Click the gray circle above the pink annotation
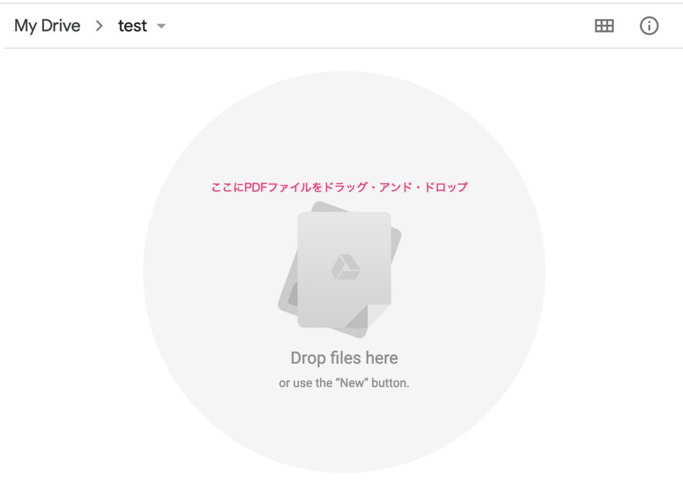683x489 pixels. point(344,121)
